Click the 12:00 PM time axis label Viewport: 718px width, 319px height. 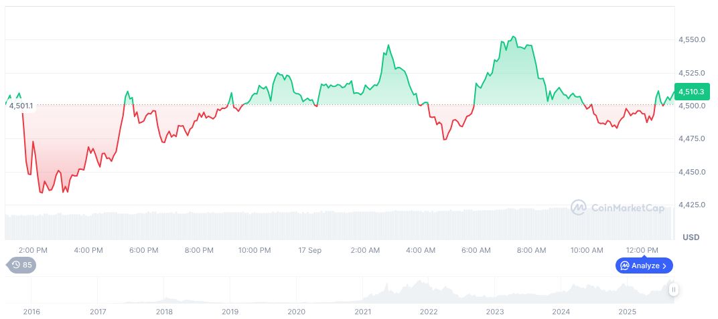point(642,250)
